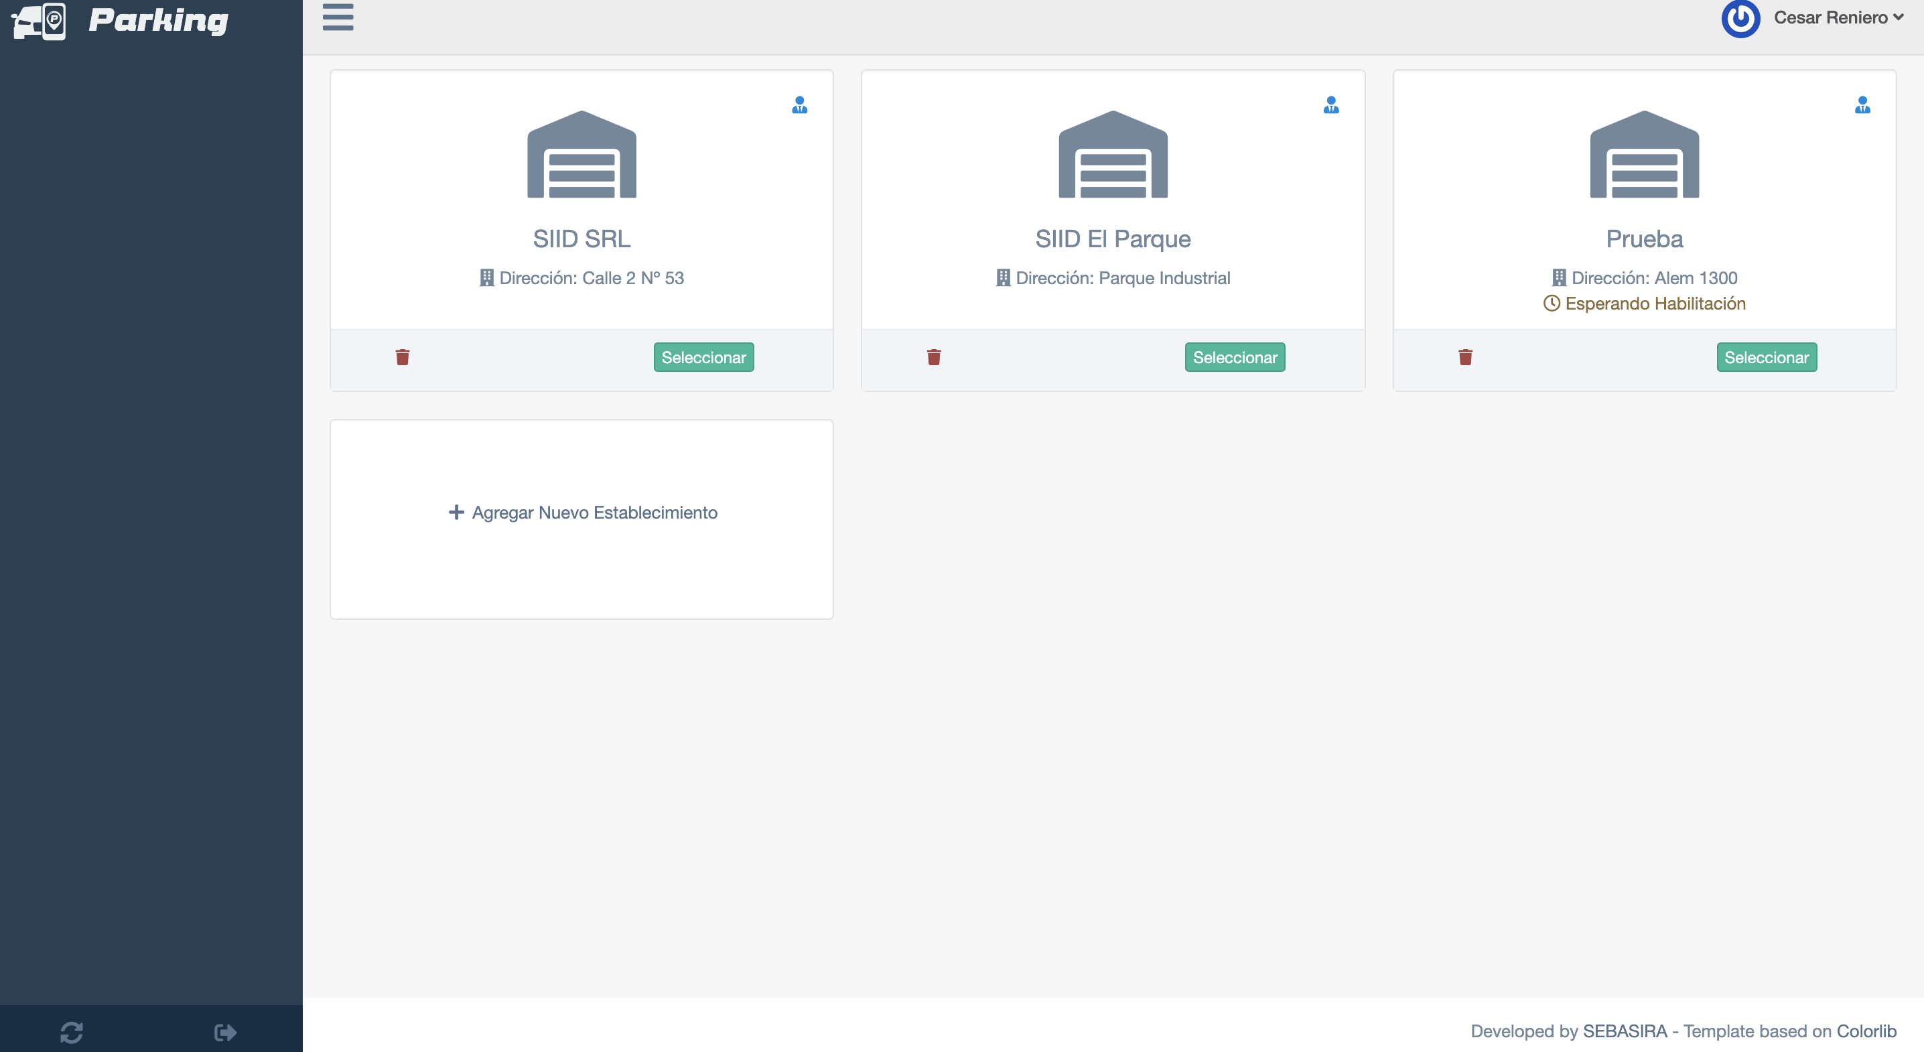Expand the Cesar Reniero user dropdown
The image size is (1924, 1052).
(1838, 17)
